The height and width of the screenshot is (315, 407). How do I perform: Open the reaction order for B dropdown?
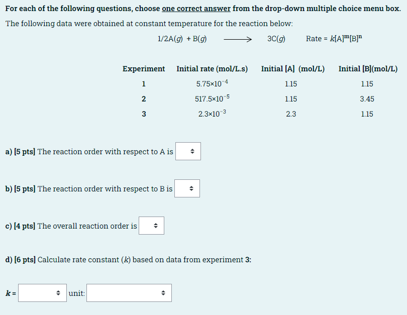click(x=187, y=188)
